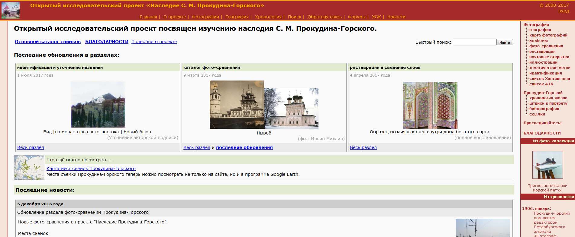This screenshot has width=575, height=237.
Task: Open the modern Ныроб church winter photo
Action: coord(291,108)
